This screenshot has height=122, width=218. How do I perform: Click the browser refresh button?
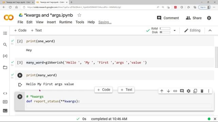tap(10, 7)
